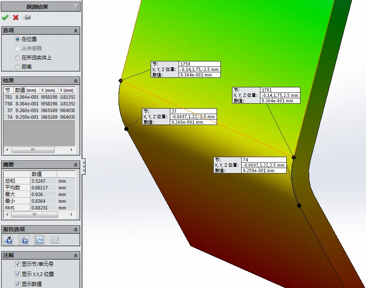The image size is (366, 288).
Task: Select the 在位置 radio option
Action: [x=18, y=39]
